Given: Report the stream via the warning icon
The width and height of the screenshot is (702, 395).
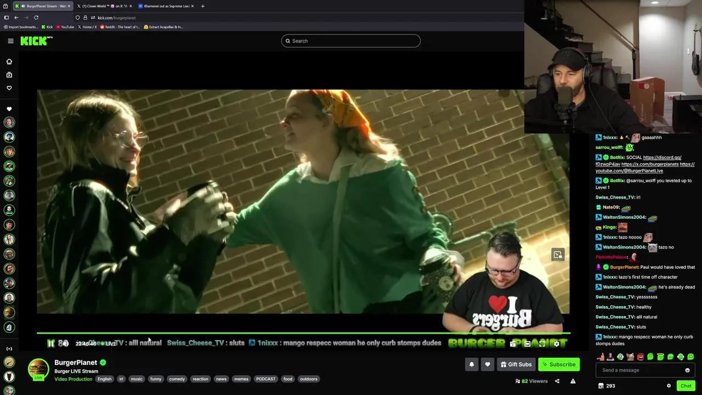Looking at the screenshot, I should [x=573, y=381].
